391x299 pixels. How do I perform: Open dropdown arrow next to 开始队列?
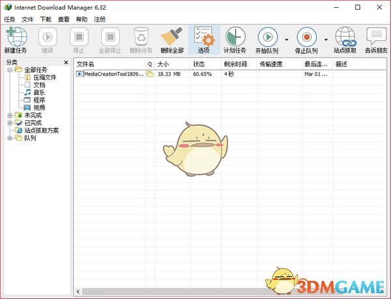[287, 40]
